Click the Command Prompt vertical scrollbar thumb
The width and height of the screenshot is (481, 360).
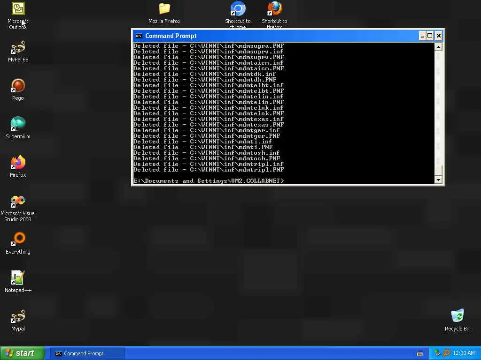coord(438,170)
